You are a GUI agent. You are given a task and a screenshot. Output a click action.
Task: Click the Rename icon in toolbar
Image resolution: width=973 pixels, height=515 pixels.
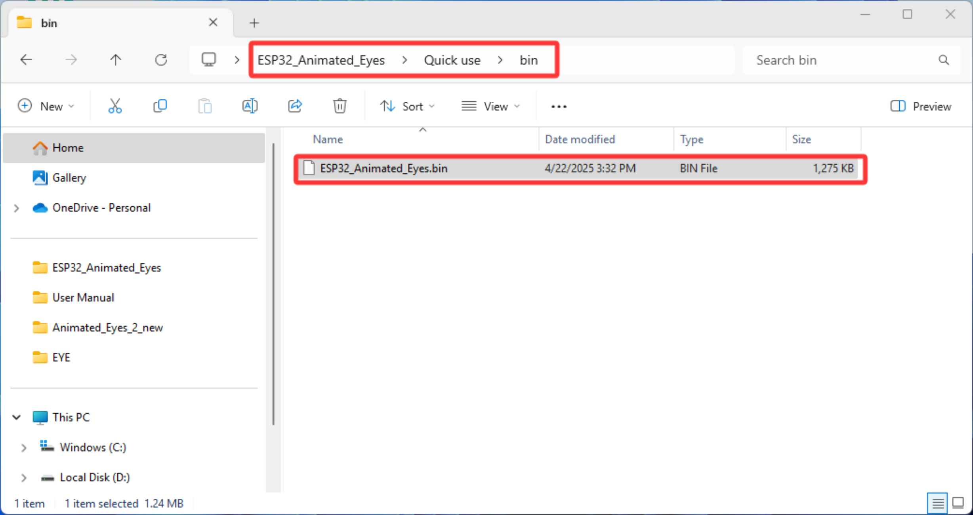pos(250,106)
